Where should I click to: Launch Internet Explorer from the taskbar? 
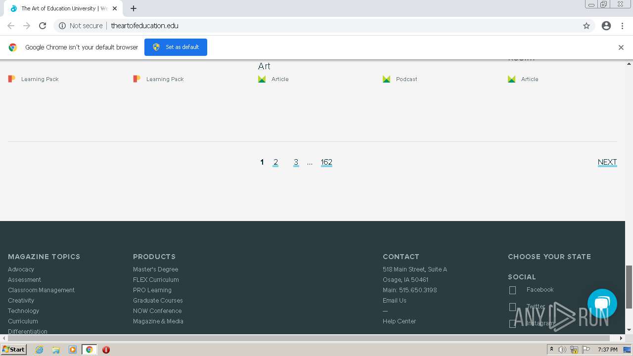click(x=39, y=350)
